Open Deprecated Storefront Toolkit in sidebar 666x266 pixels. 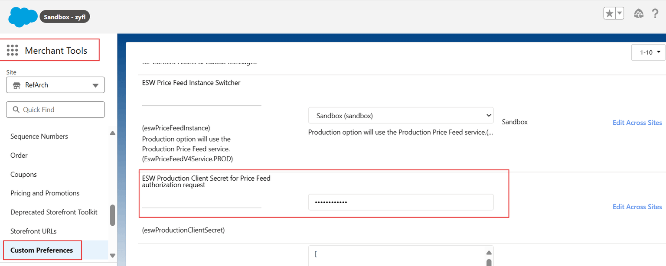[54, 212]
